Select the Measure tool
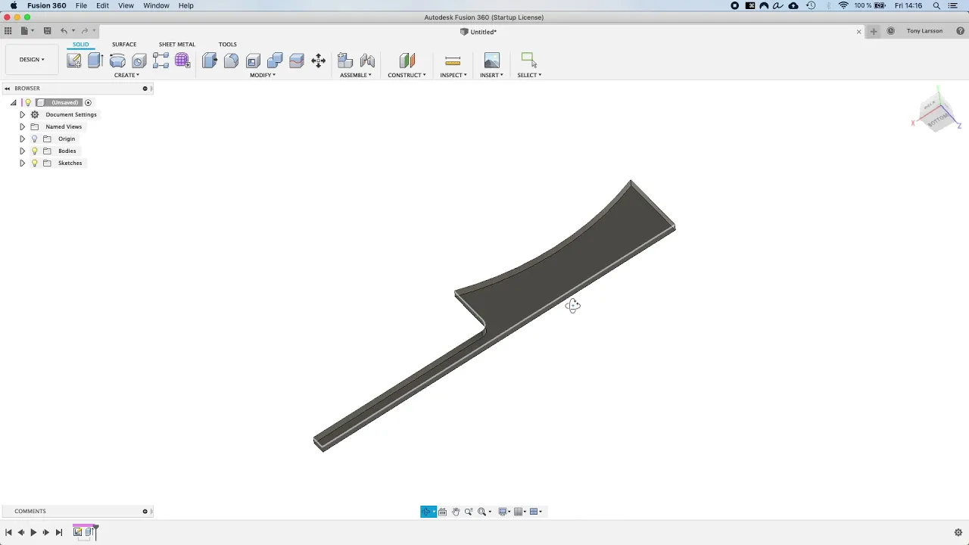This screenshot has height=545, width=969. coord(453,61)
